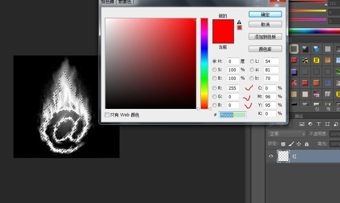The width and height of the screenshot is (340, 203).
Task: Click the 添加到色板 button
Action: click(x=265, y=37)
